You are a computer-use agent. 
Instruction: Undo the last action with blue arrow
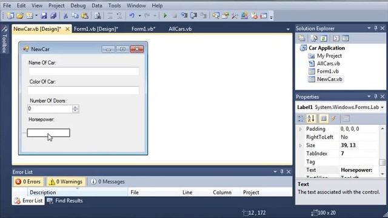[x=132, y=16]
